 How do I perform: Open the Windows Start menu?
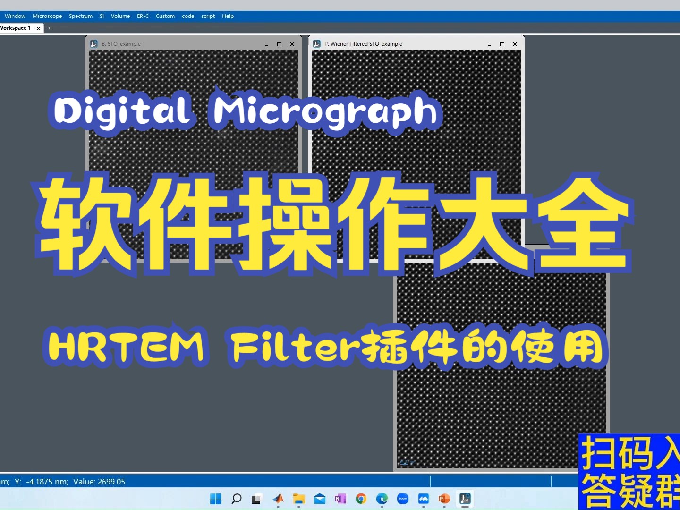click(215, 499)
